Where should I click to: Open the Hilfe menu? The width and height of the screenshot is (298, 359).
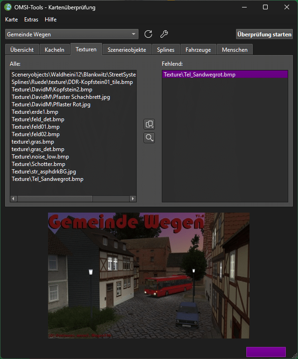pyautogui.click(x=51, y=20)
